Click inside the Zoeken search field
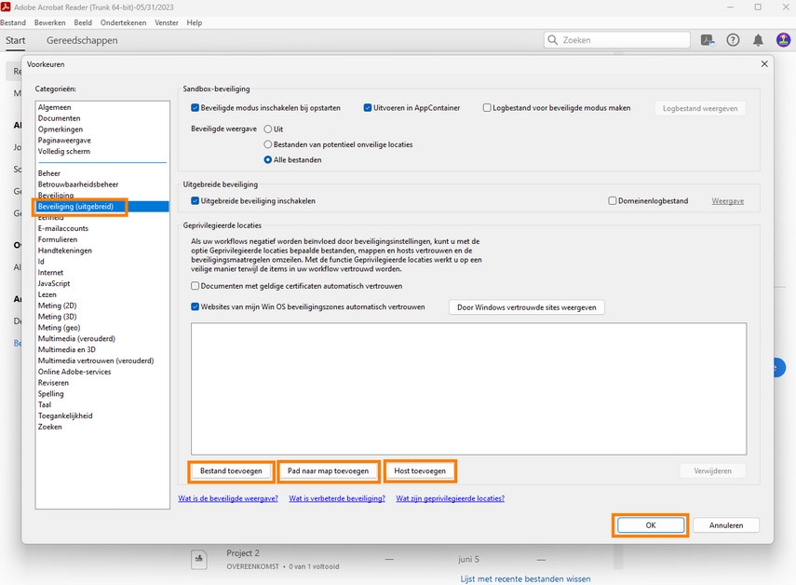This screenshot has height=585, width=796. click(x=614, y=39)
